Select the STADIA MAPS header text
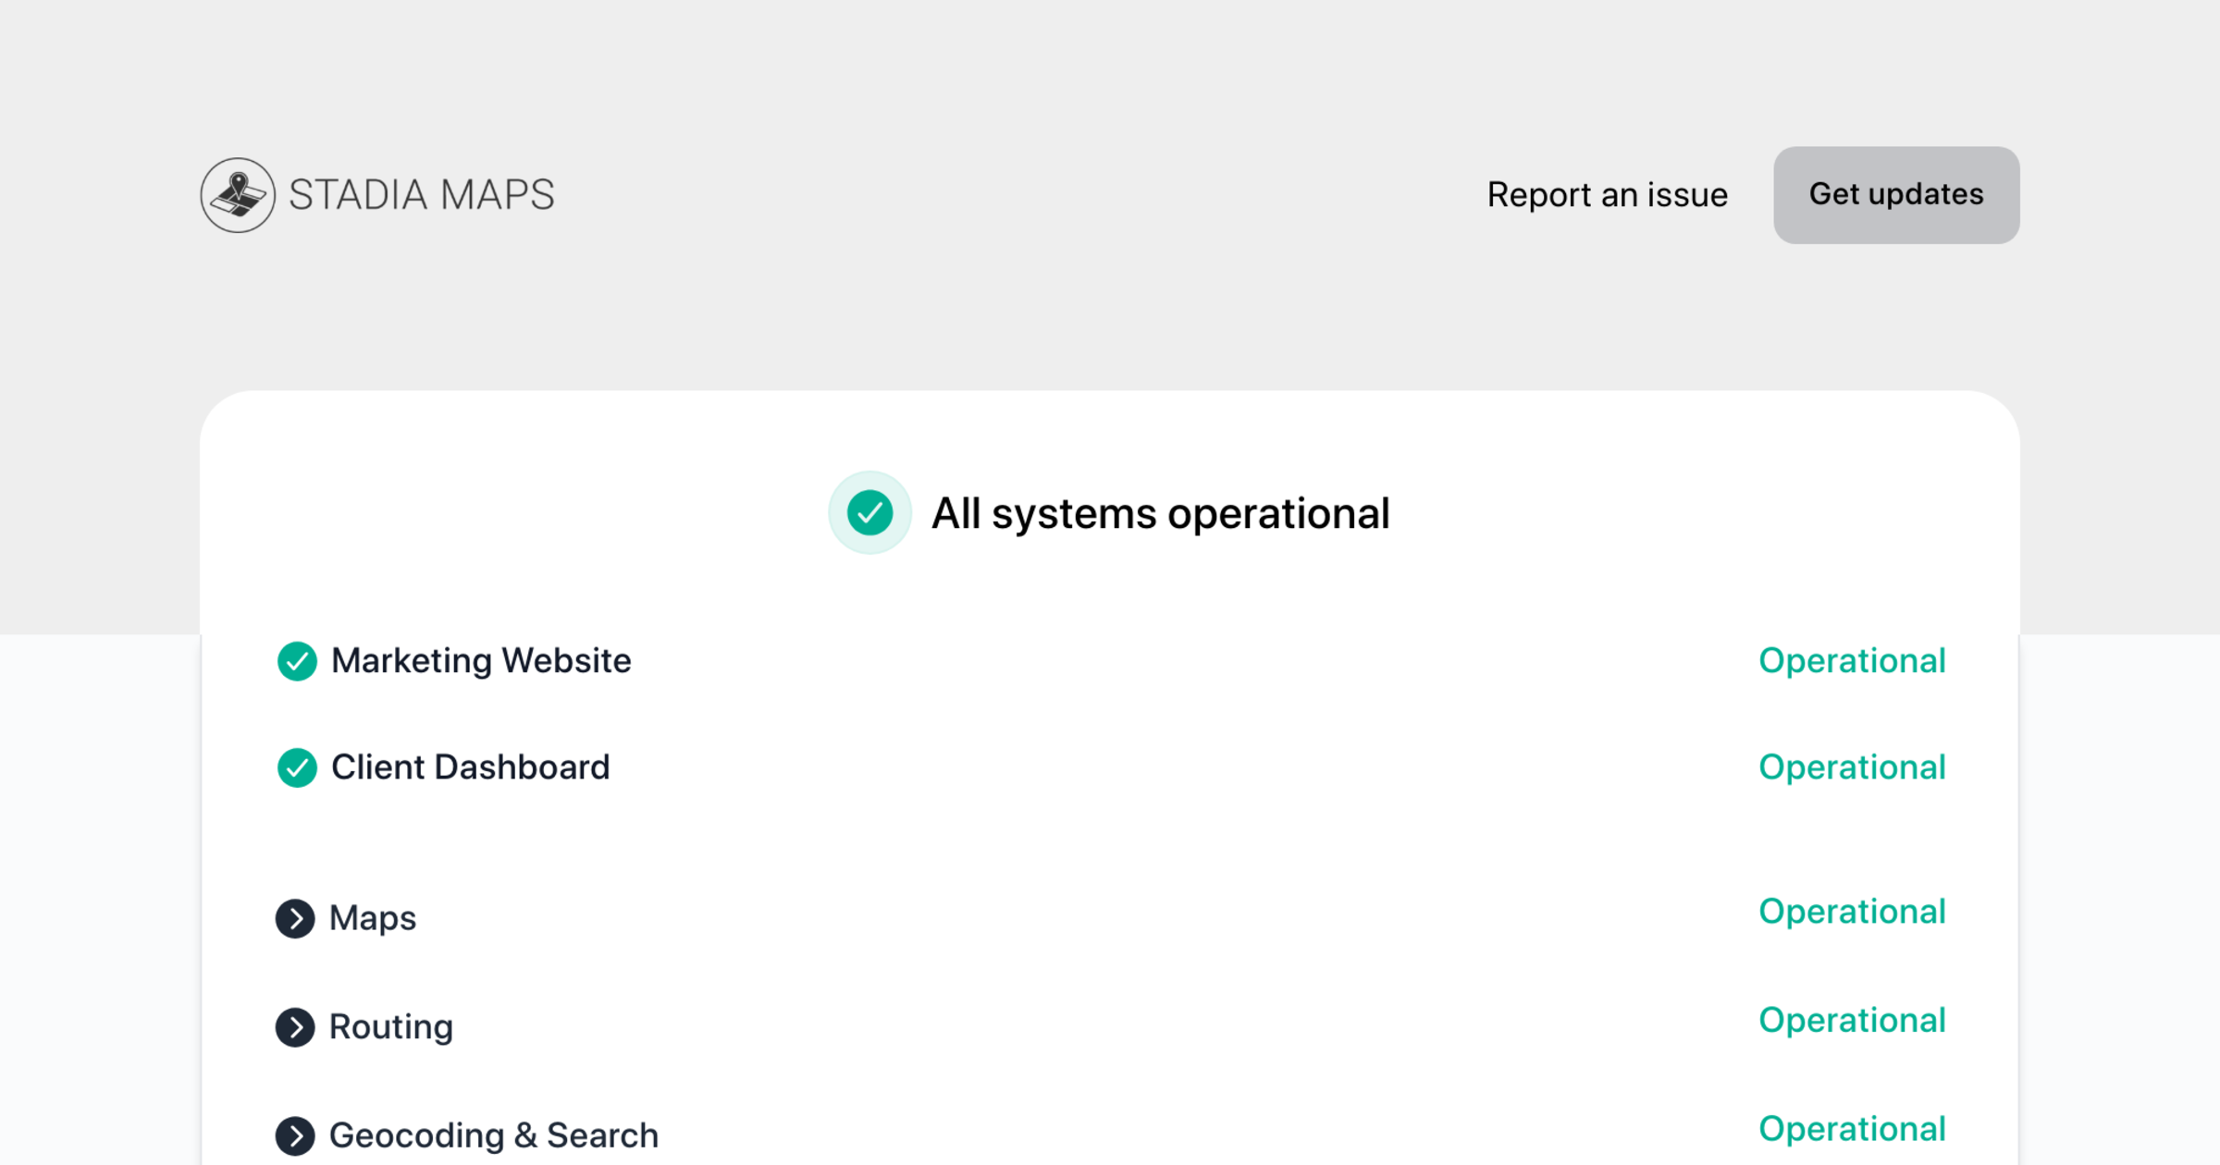This screenshot has height=1165, width=2220. click(420, 194)
